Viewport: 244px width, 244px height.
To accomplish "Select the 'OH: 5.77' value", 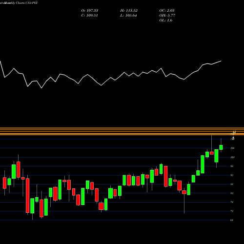I will [167, 16].
